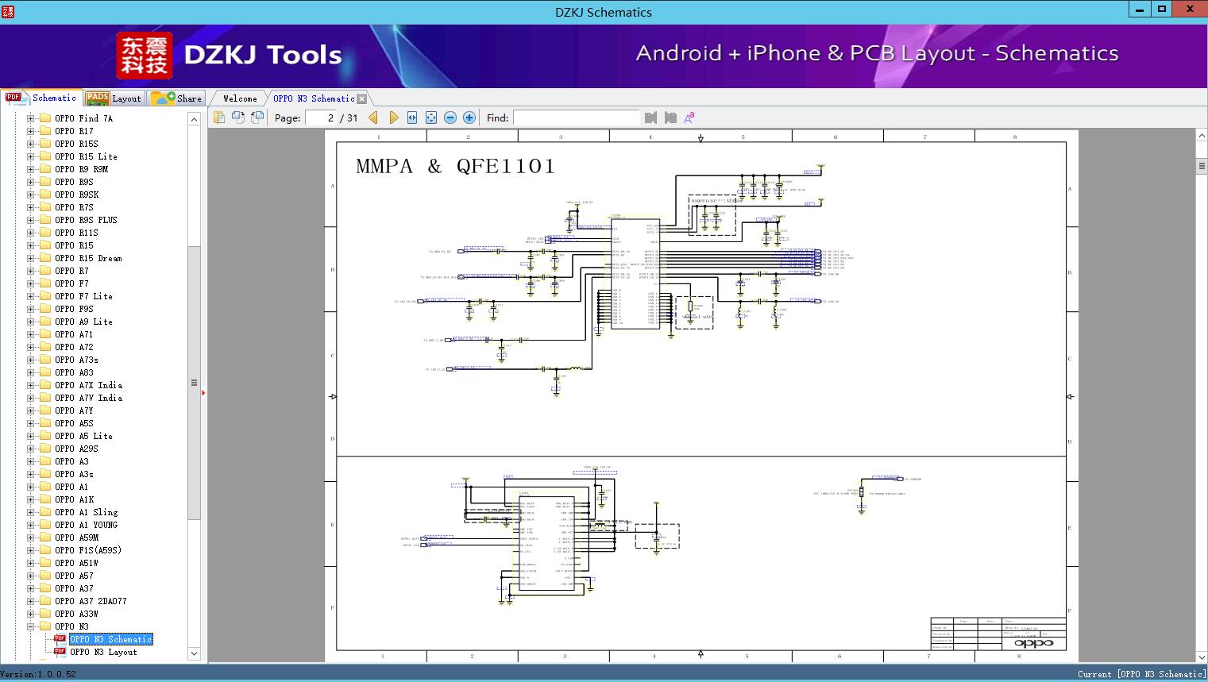Screen dimensions: 1208x682
Task: Zoom in with the plus icon
Action: [469, 118]
